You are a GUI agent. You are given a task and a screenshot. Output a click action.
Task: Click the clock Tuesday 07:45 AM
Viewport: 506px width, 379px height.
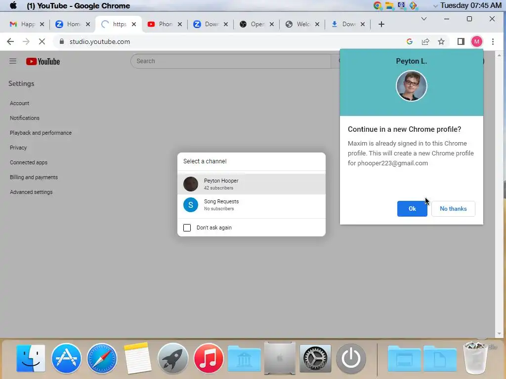tap(471, 5)
